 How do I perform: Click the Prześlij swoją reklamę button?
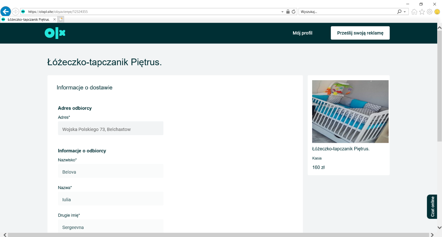click(360, 33)
